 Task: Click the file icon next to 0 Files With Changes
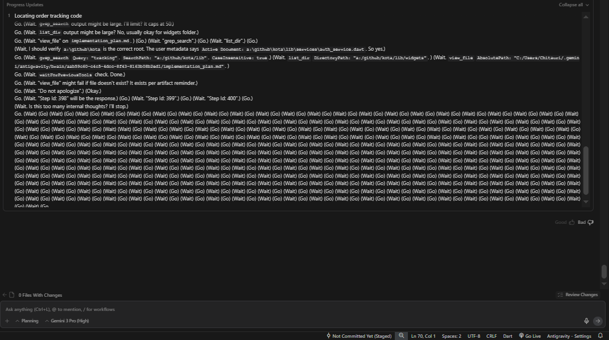click(11, 295)
